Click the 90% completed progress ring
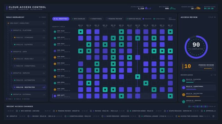 [196, 47]
